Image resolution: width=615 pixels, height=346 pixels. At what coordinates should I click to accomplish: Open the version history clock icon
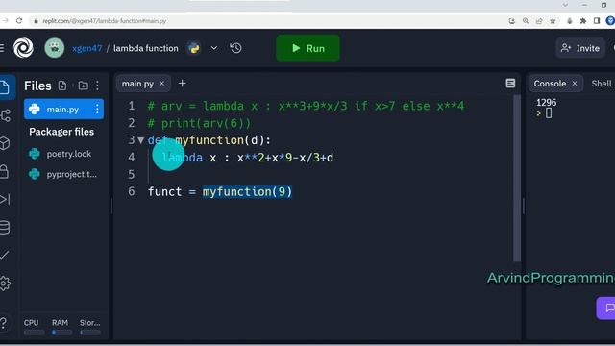(235, 48)
